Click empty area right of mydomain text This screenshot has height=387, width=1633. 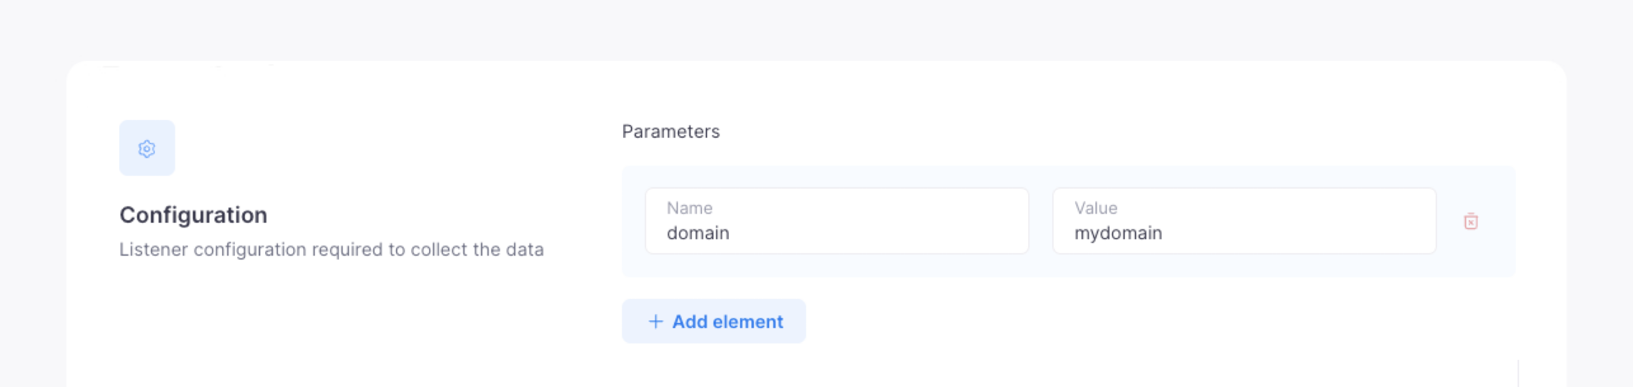click(x=1300, y=233)
